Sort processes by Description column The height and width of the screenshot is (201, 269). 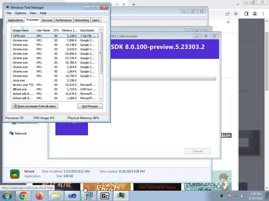click(x=88, y=30)
